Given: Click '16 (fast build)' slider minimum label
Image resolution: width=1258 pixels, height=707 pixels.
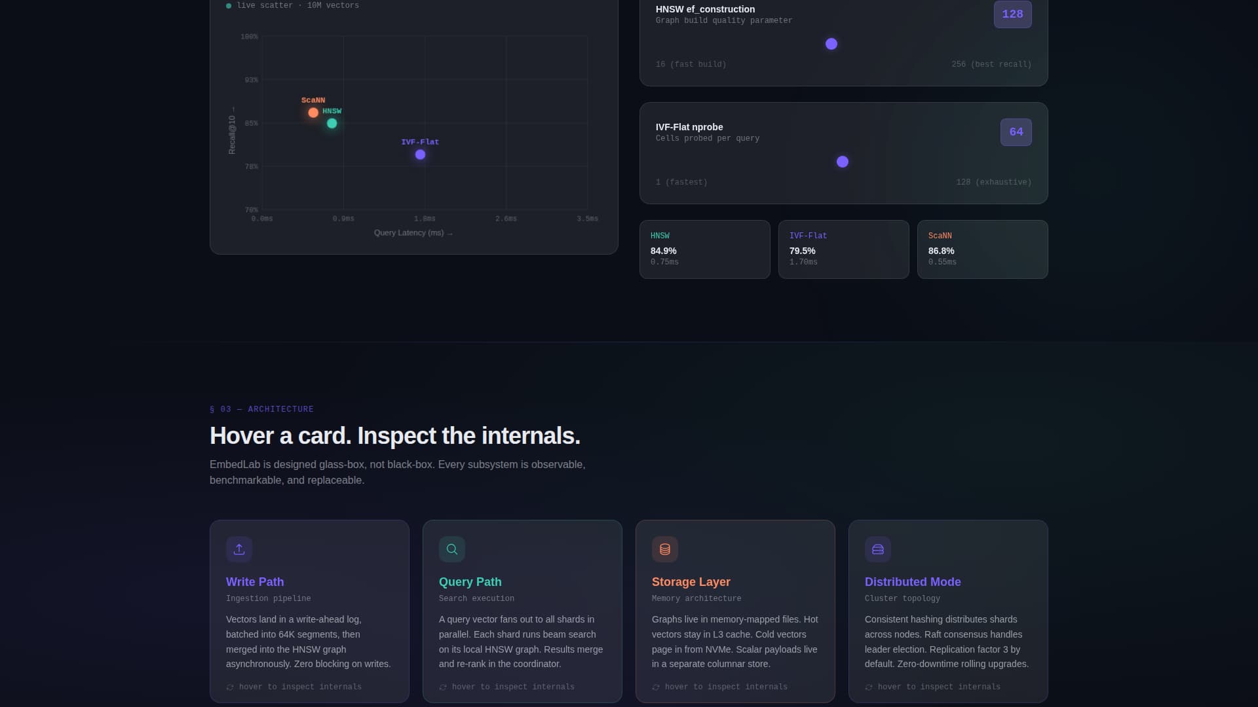Looking at the screenshot, I should (x=691, y=64).
